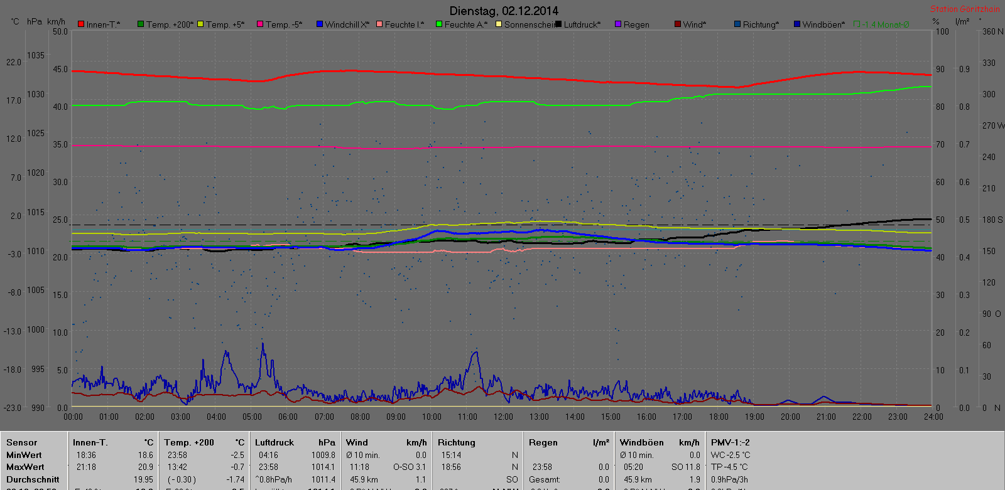
Task: Click the blue Windchill X legend square
Action: tap(320, 24)
